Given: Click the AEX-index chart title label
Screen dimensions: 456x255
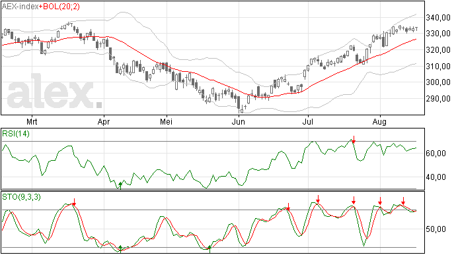Looking at the screenshot, I should (20, 7).
